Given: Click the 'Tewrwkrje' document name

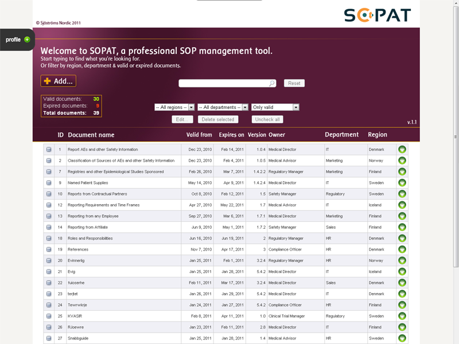Looking at the screenshot, I should 77,305.
